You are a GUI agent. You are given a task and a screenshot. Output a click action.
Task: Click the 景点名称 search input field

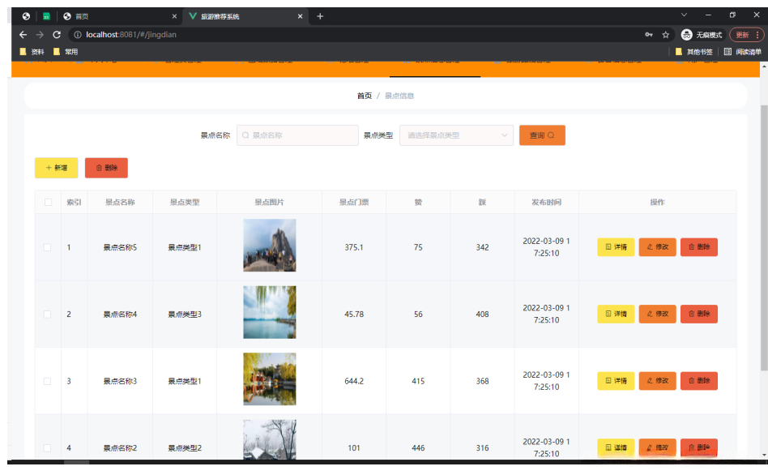coord(297,135)
